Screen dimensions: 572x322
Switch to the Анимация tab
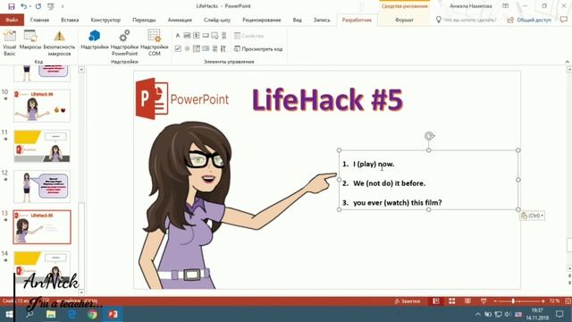(x=180, y=20)
